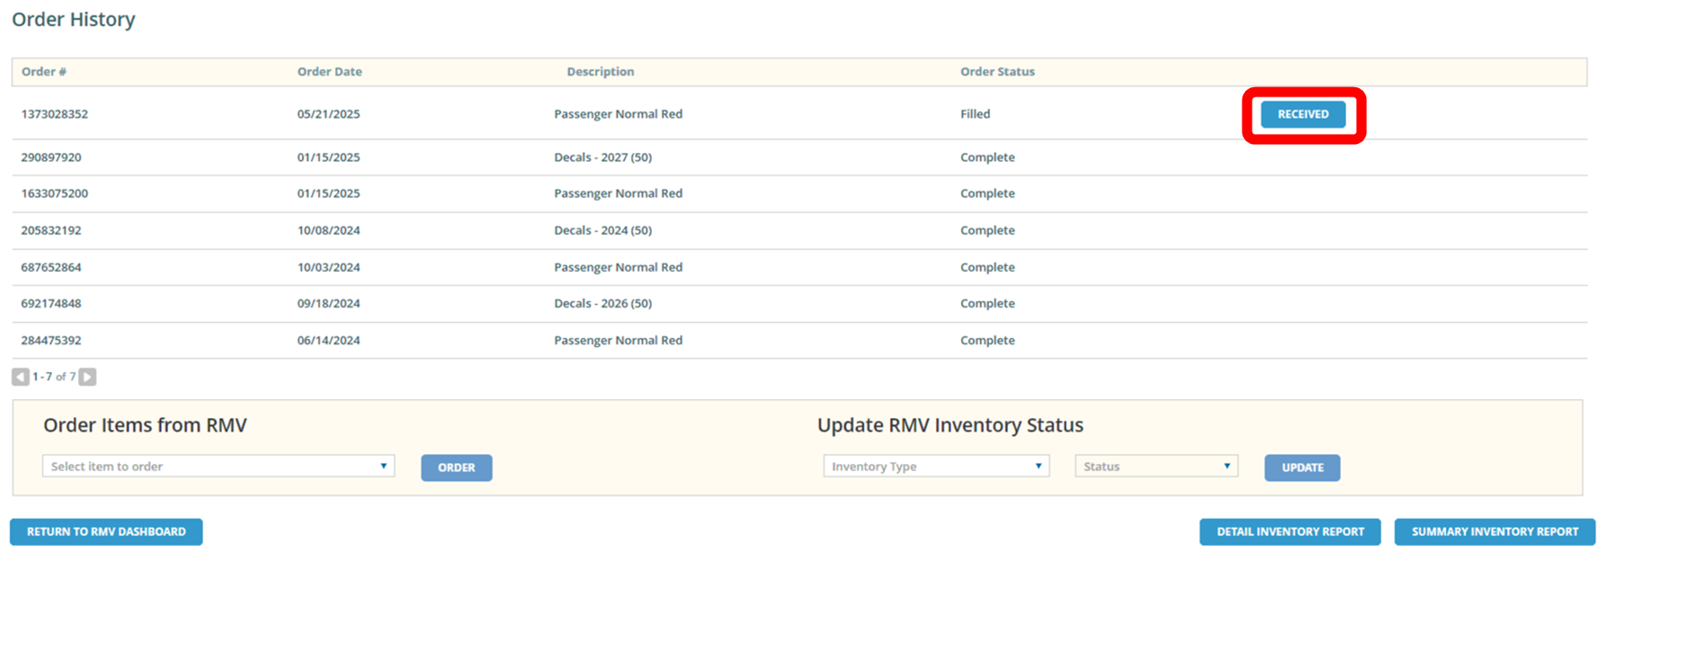The width and height of the screenshot is (1695, 655).
Task: Click order number 284475392
Action: (x=52, y=341)
